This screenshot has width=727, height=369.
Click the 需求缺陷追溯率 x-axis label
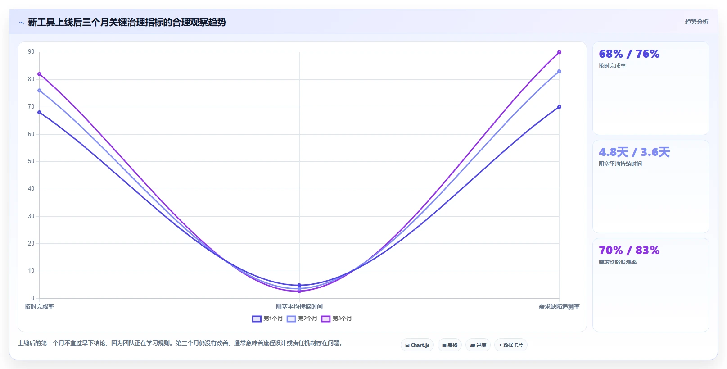[559, 307]
